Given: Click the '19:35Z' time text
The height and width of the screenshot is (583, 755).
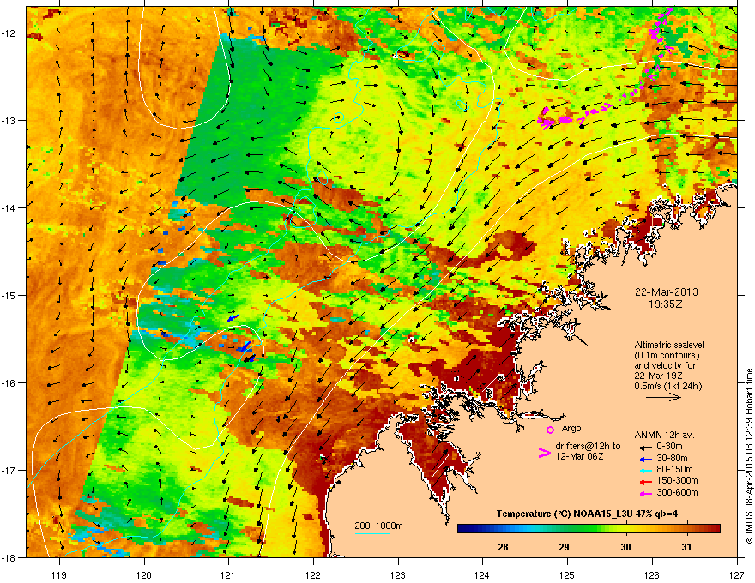Looking at the screenshot, I should click(666, 305).
